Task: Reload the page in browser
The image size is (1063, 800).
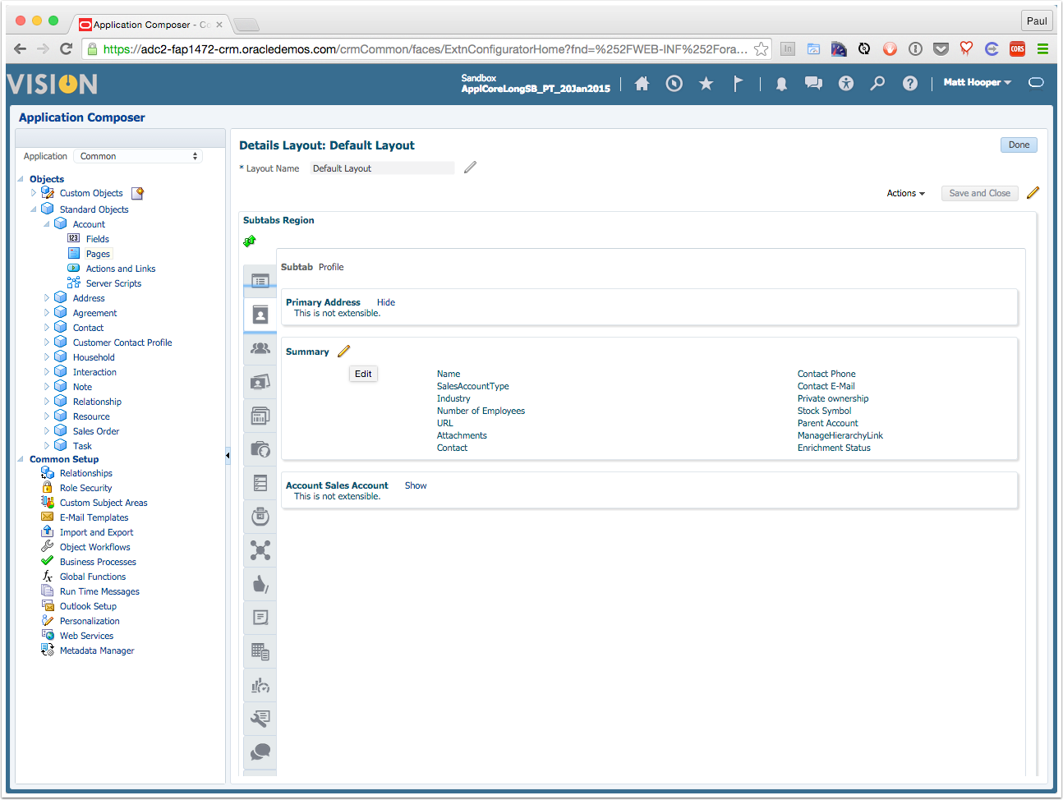Action: coord(67,49)
